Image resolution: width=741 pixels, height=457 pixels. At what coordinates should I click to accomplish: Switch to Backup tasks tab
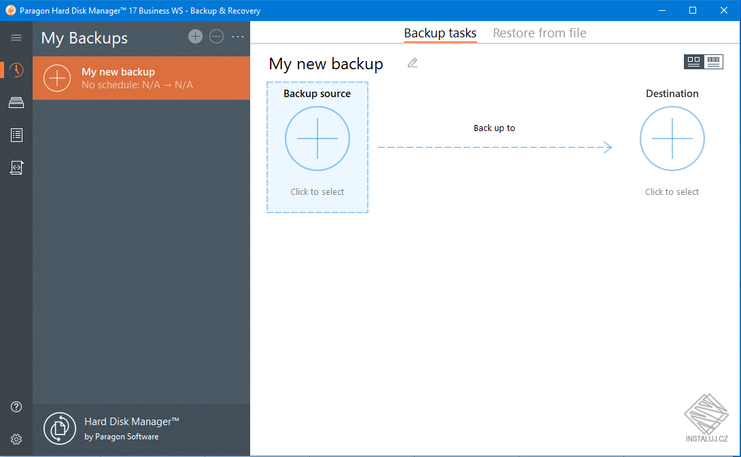coord(440,33)
